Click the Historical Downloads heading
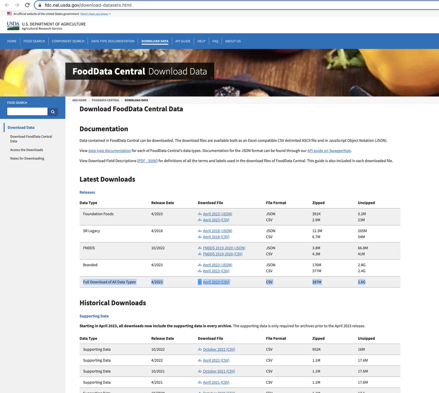Screen dimensions: 439x393 coord(113,303)
